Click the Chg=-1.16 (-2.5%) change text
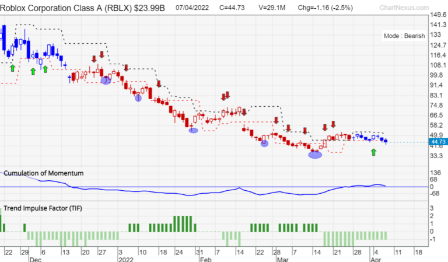This screenshot has width=448, height=262. point(325,8)
